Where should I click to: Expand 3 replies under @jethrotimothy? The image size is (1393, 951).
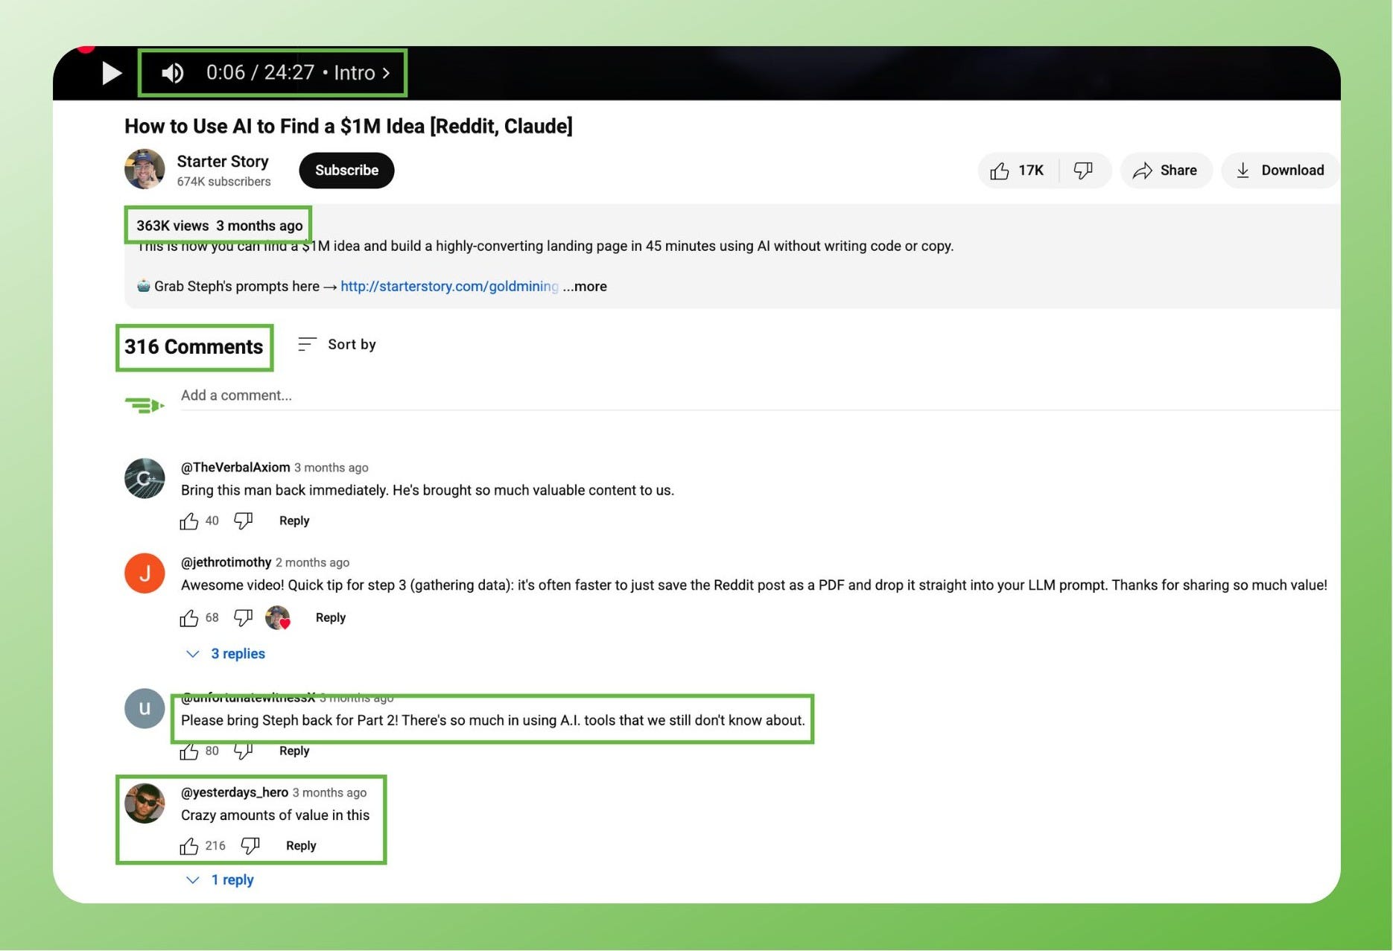[x=226, y=653]
